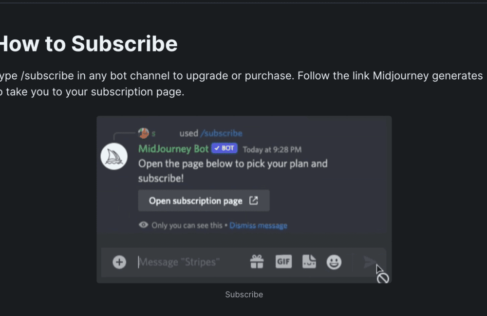Click the 'How to Subscribe' heading
487x316 pixels.
[88, 44]
